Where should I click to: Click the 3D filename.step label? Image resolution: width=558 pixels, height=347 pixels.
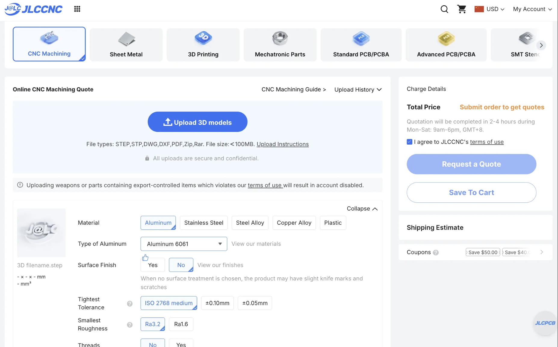click(40, 265)
